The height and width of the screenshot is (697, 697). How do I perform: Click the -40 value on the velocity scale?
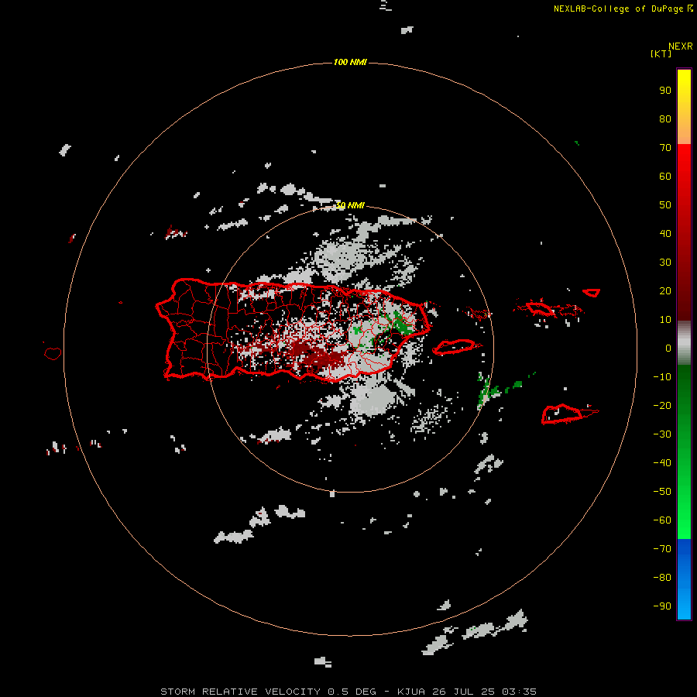click(662, 463)
